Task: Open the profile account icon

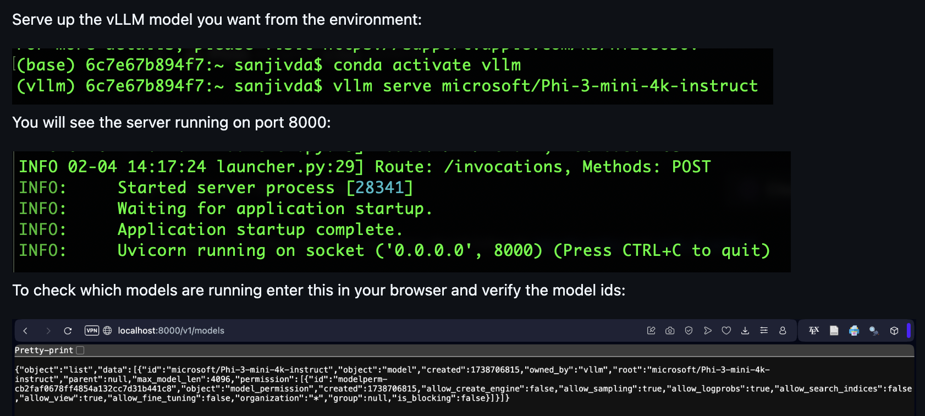Action: coord(783,331)
